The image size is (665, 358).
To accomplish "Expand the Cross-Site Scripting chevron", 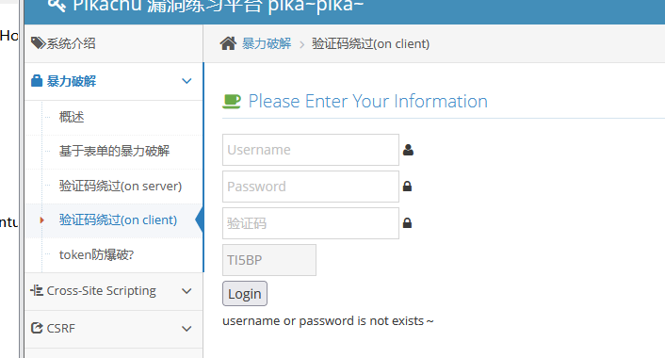I will pos(187,291).
